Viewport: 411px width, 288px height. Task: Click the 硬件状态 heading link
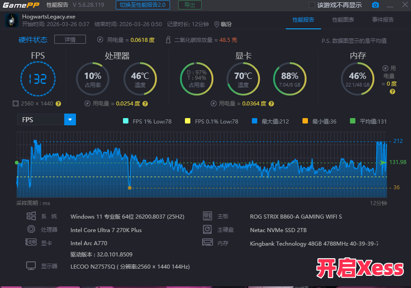[x=33, y=40]
